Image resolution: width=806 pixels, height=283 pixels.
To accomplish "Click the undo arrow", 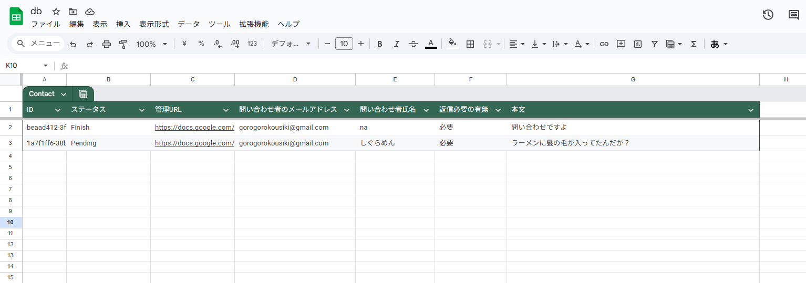I will (73, 44).
